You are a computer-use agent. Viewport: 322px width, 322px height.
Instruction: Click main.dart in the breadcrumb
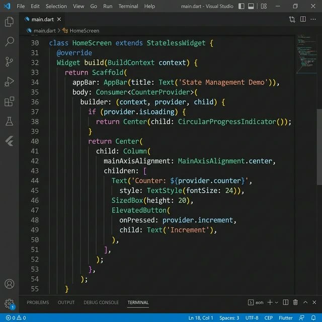45,31
